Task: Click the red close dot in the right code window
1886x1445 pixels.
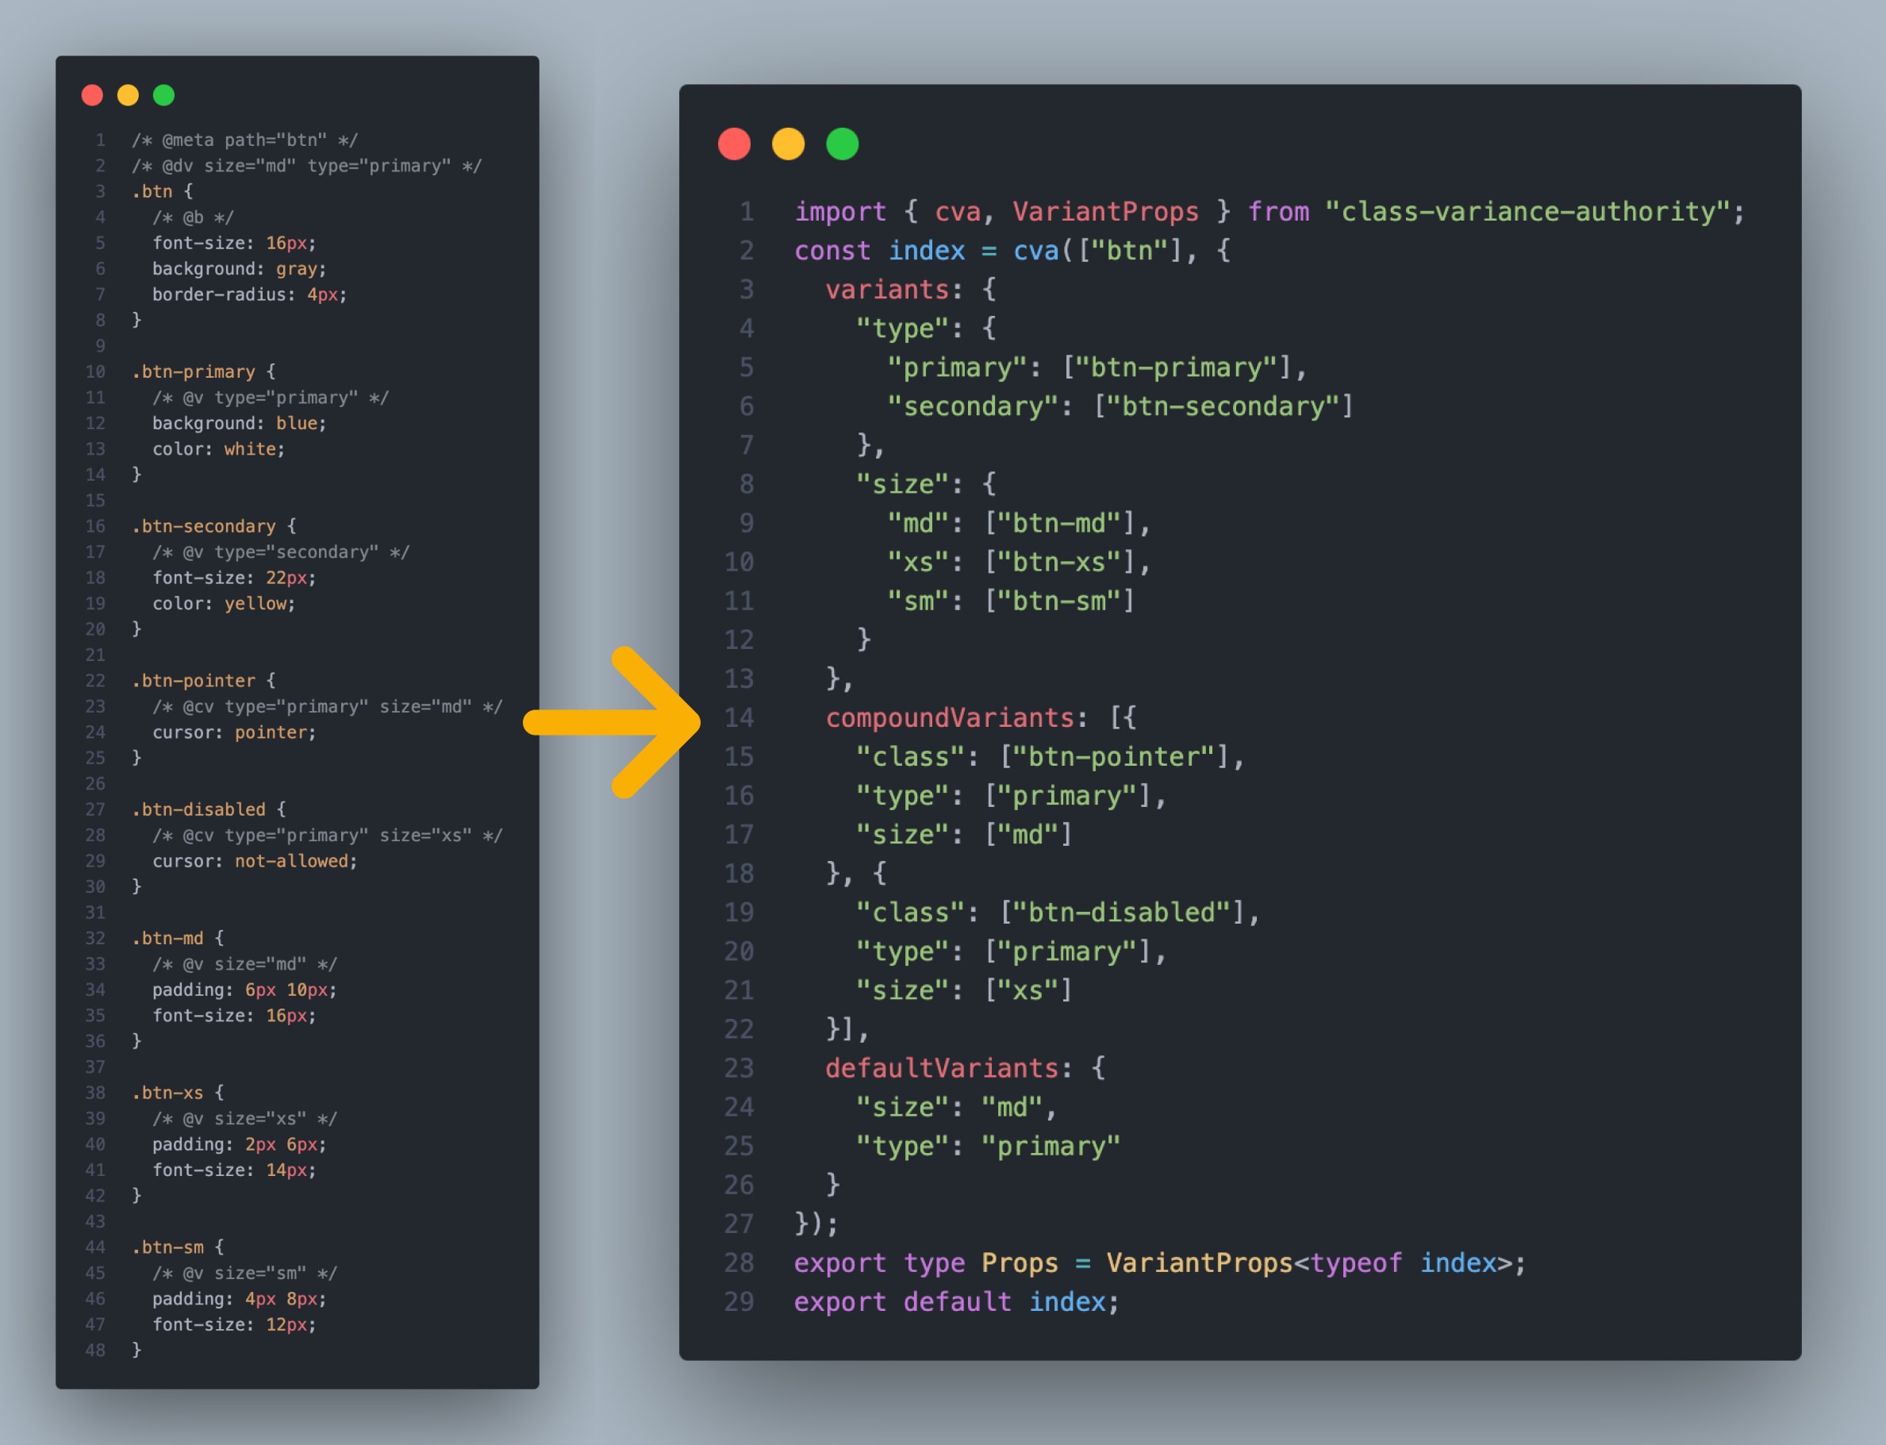Action: click(x=735, y=144)
